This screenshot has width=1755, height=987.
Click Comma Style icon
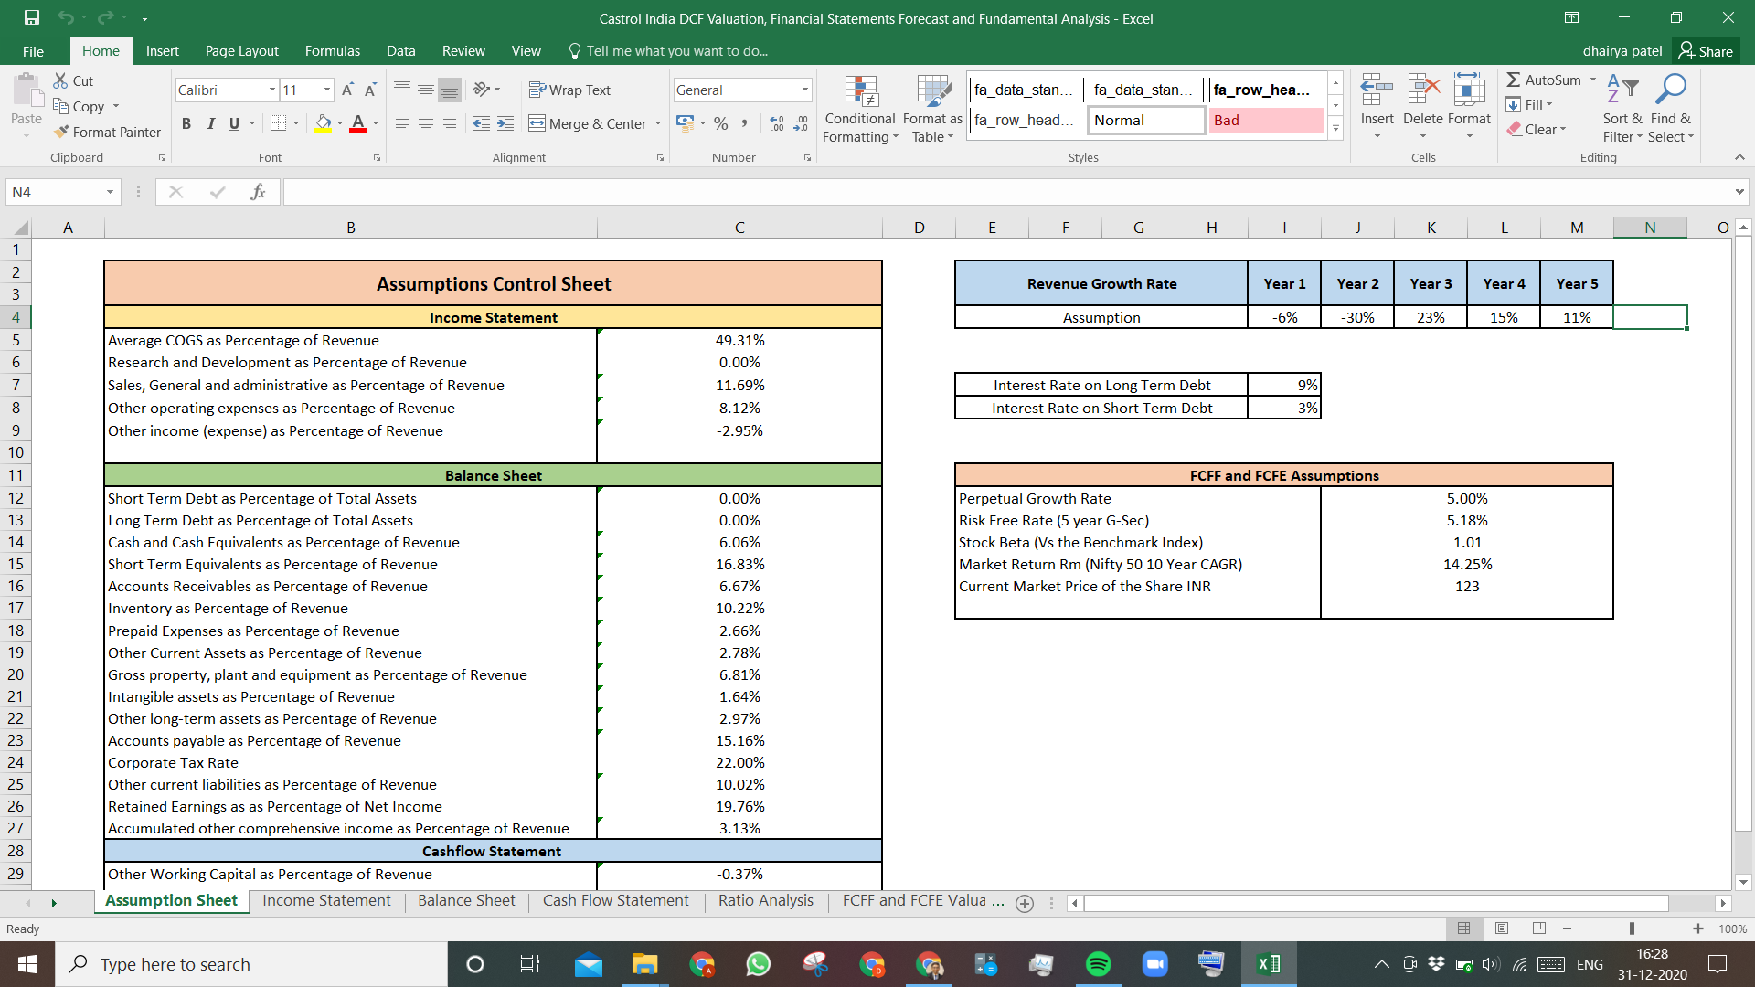tap(745, 123)
